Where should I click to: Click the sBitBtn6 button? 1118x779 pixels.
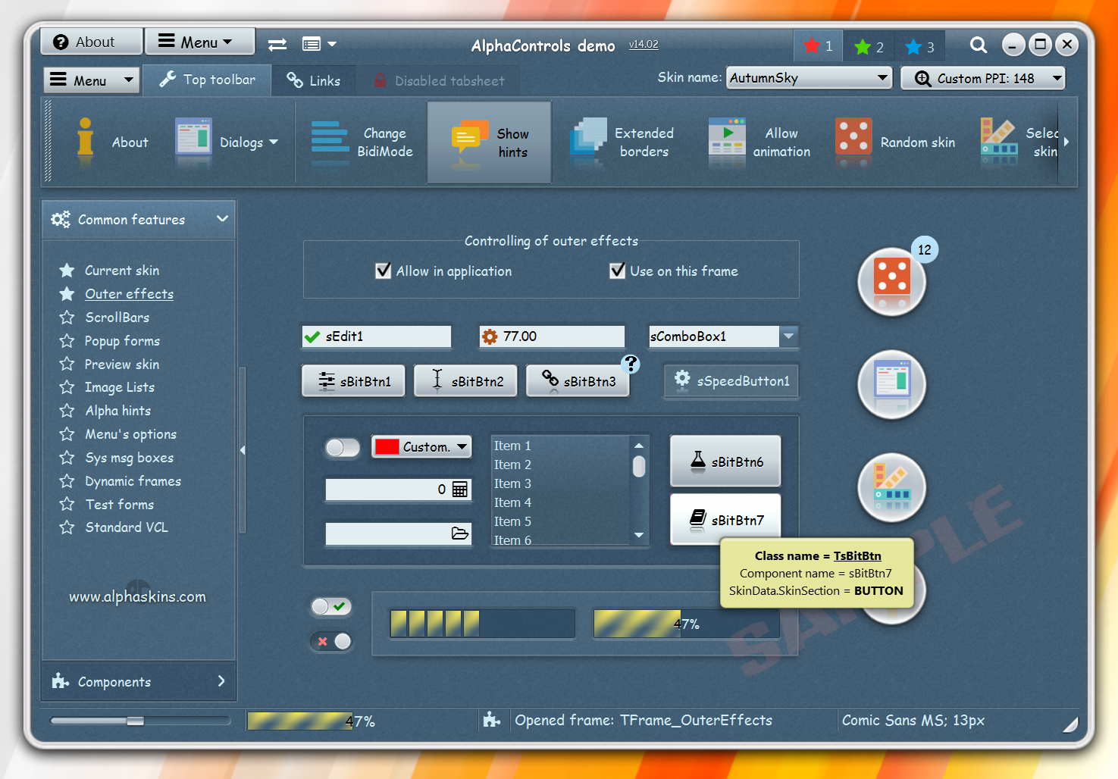pos(725,461)
